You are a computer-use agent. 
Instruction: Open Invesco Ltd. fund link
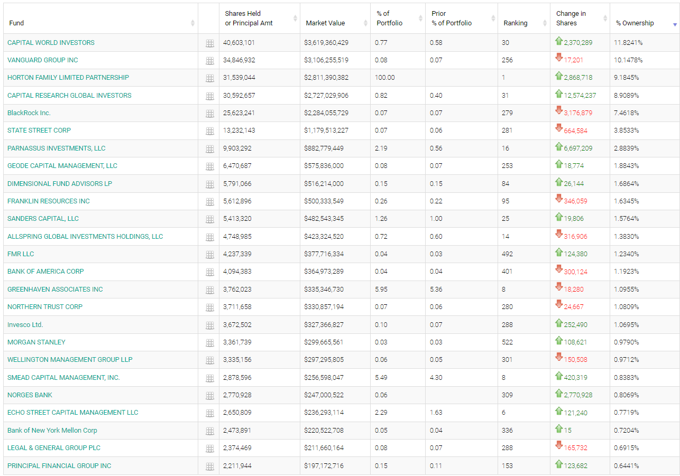25,325
